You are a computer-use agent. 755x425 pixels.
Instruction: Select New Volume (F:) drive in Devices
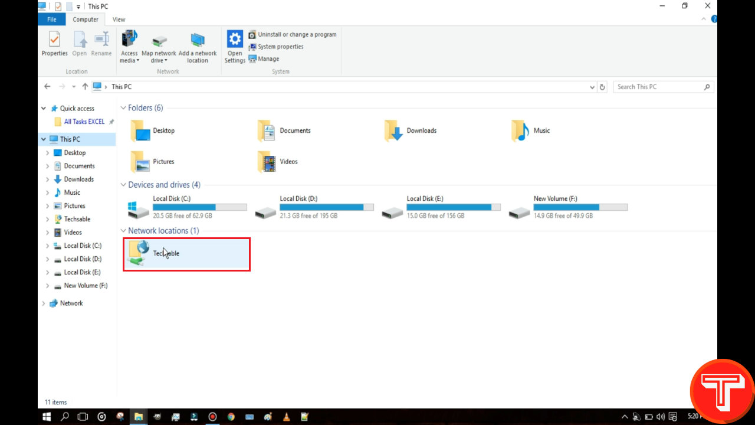pyautogui.click(x=568, y=208)
